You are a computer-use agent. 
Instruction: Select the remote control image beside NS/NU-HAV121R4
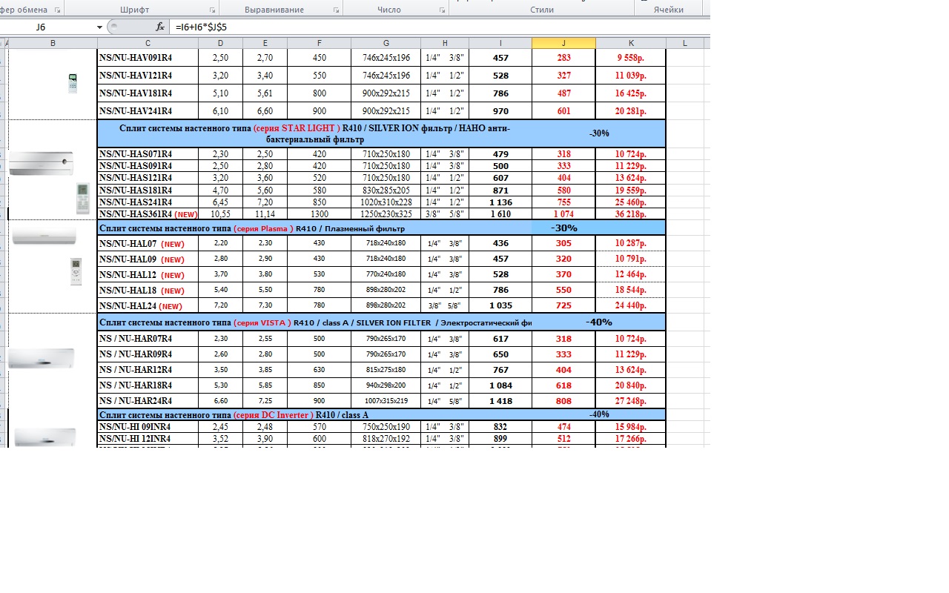73,83
